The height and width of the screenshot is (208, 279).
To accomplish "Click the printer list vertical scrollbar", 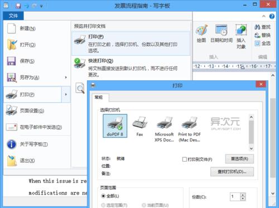I will 251,133.
